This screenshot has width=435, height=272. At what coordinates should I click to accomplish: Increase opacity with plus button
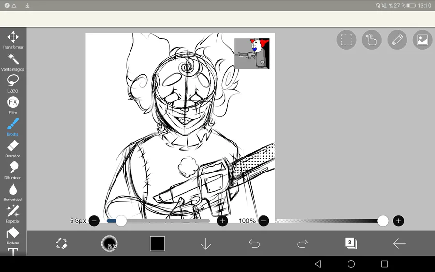tap(398, 221)
